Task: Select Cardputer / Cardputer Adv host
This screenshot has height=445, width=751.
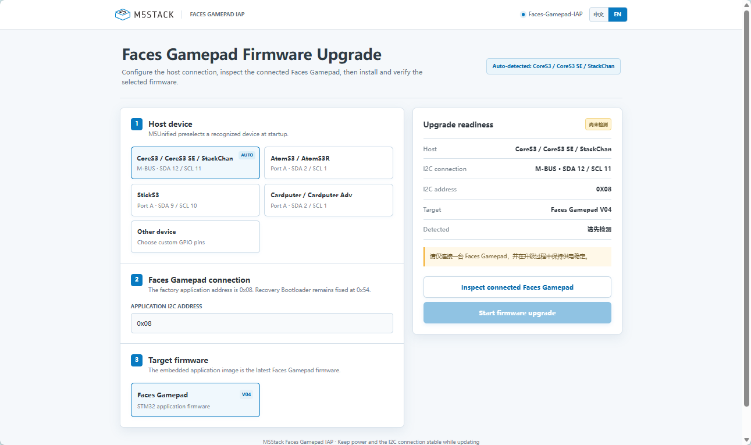Action: tap(329, 200)
